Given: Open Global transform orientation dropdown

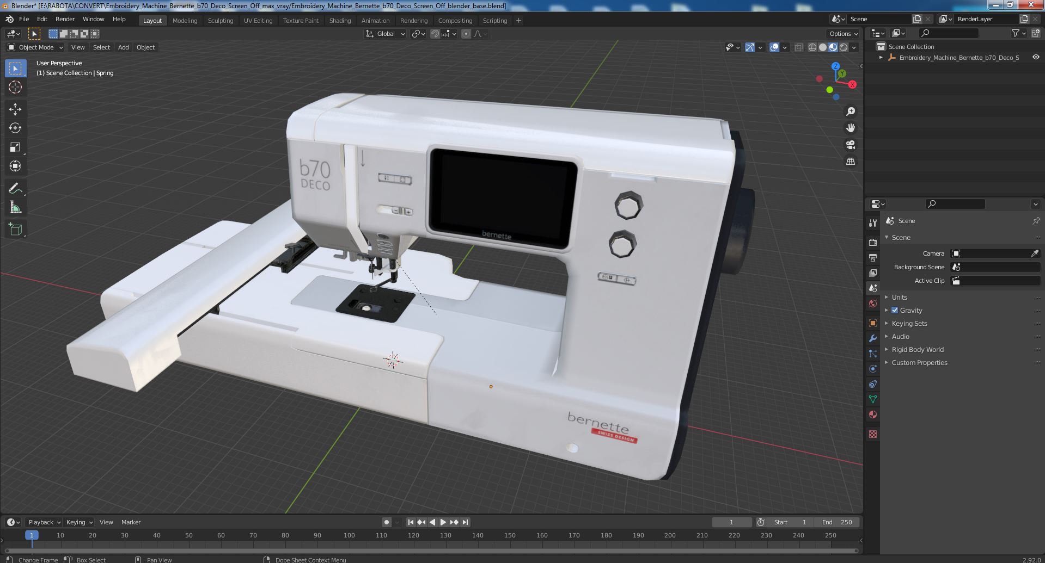Looking at the screenshot, I should click(x=386, y=34).
